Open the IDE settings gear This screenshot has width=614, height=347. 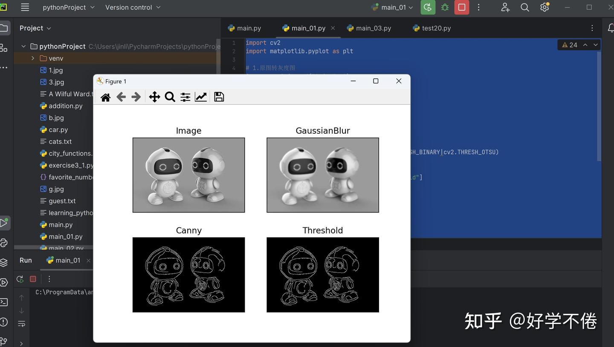[x=544, y=7]
